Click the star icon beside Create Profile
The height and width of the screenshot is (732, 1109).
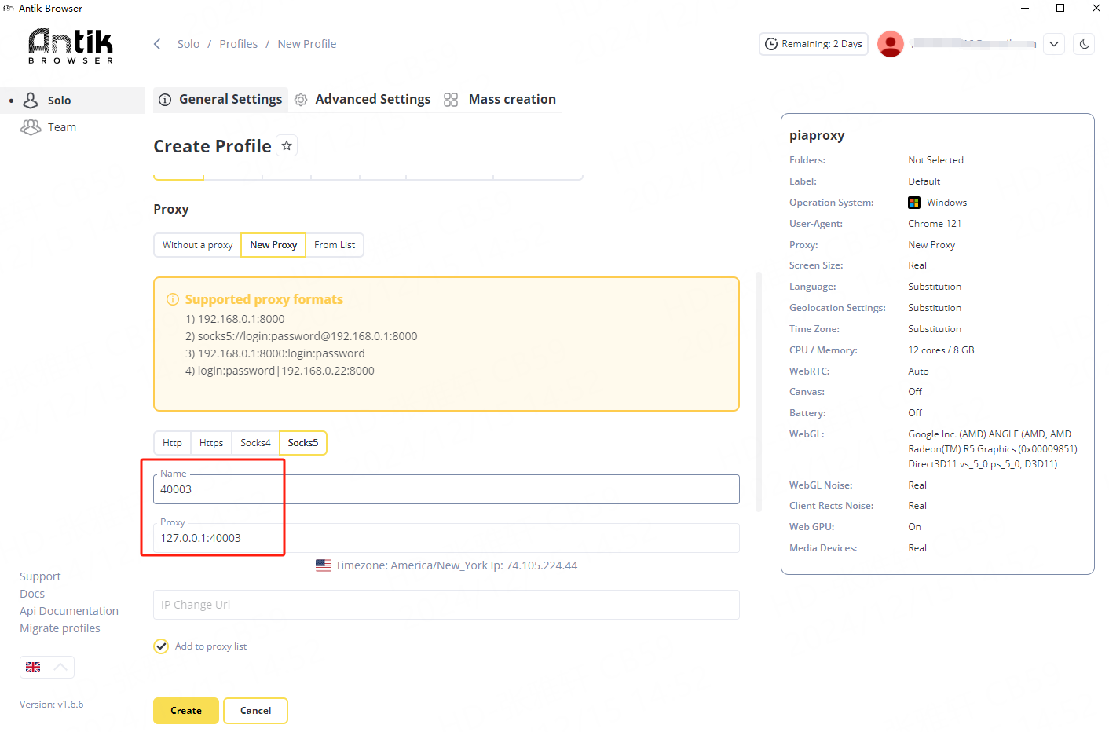pos(287,146)
